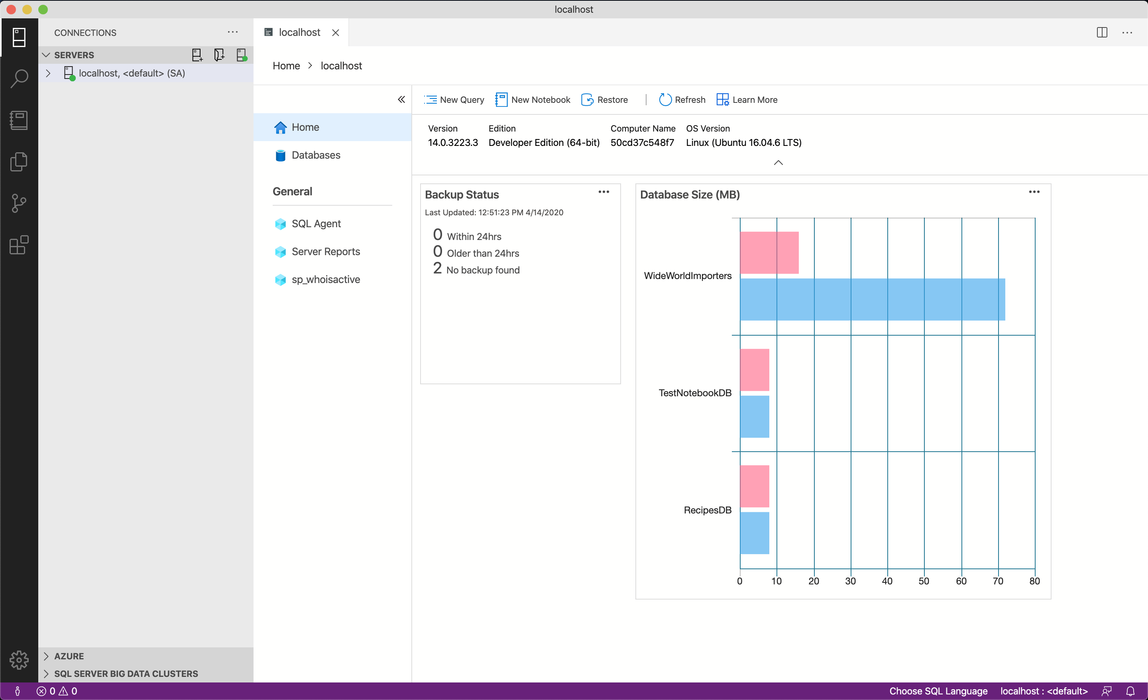1148x700 pixels.
Task: Open the Source Control view
Action: (x=19, y=203)
